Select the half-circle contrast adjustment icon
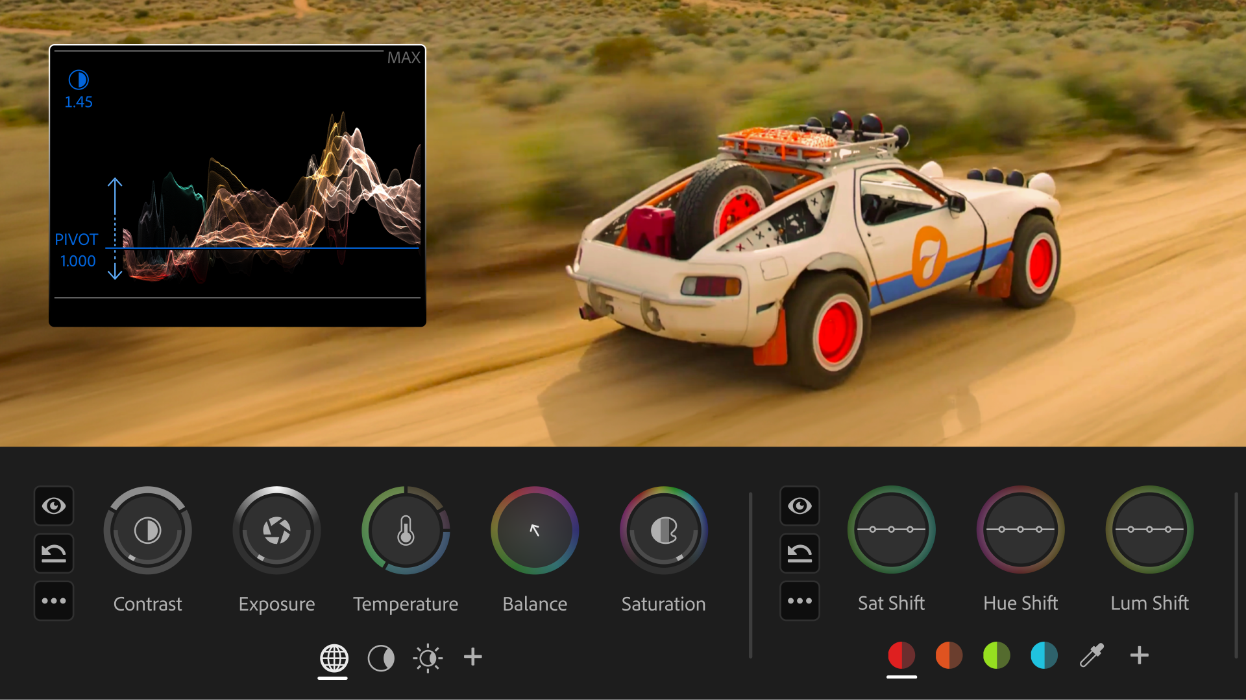 [381, 657]
